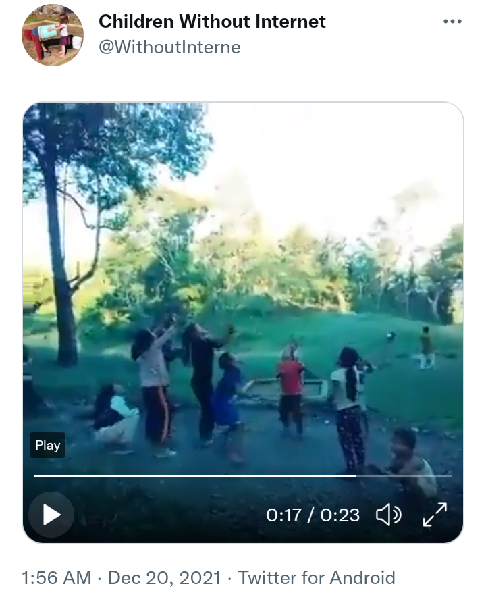Open Children Without Internet profile picture
Screen dimensions: 486x597
[x=53, y=35]
